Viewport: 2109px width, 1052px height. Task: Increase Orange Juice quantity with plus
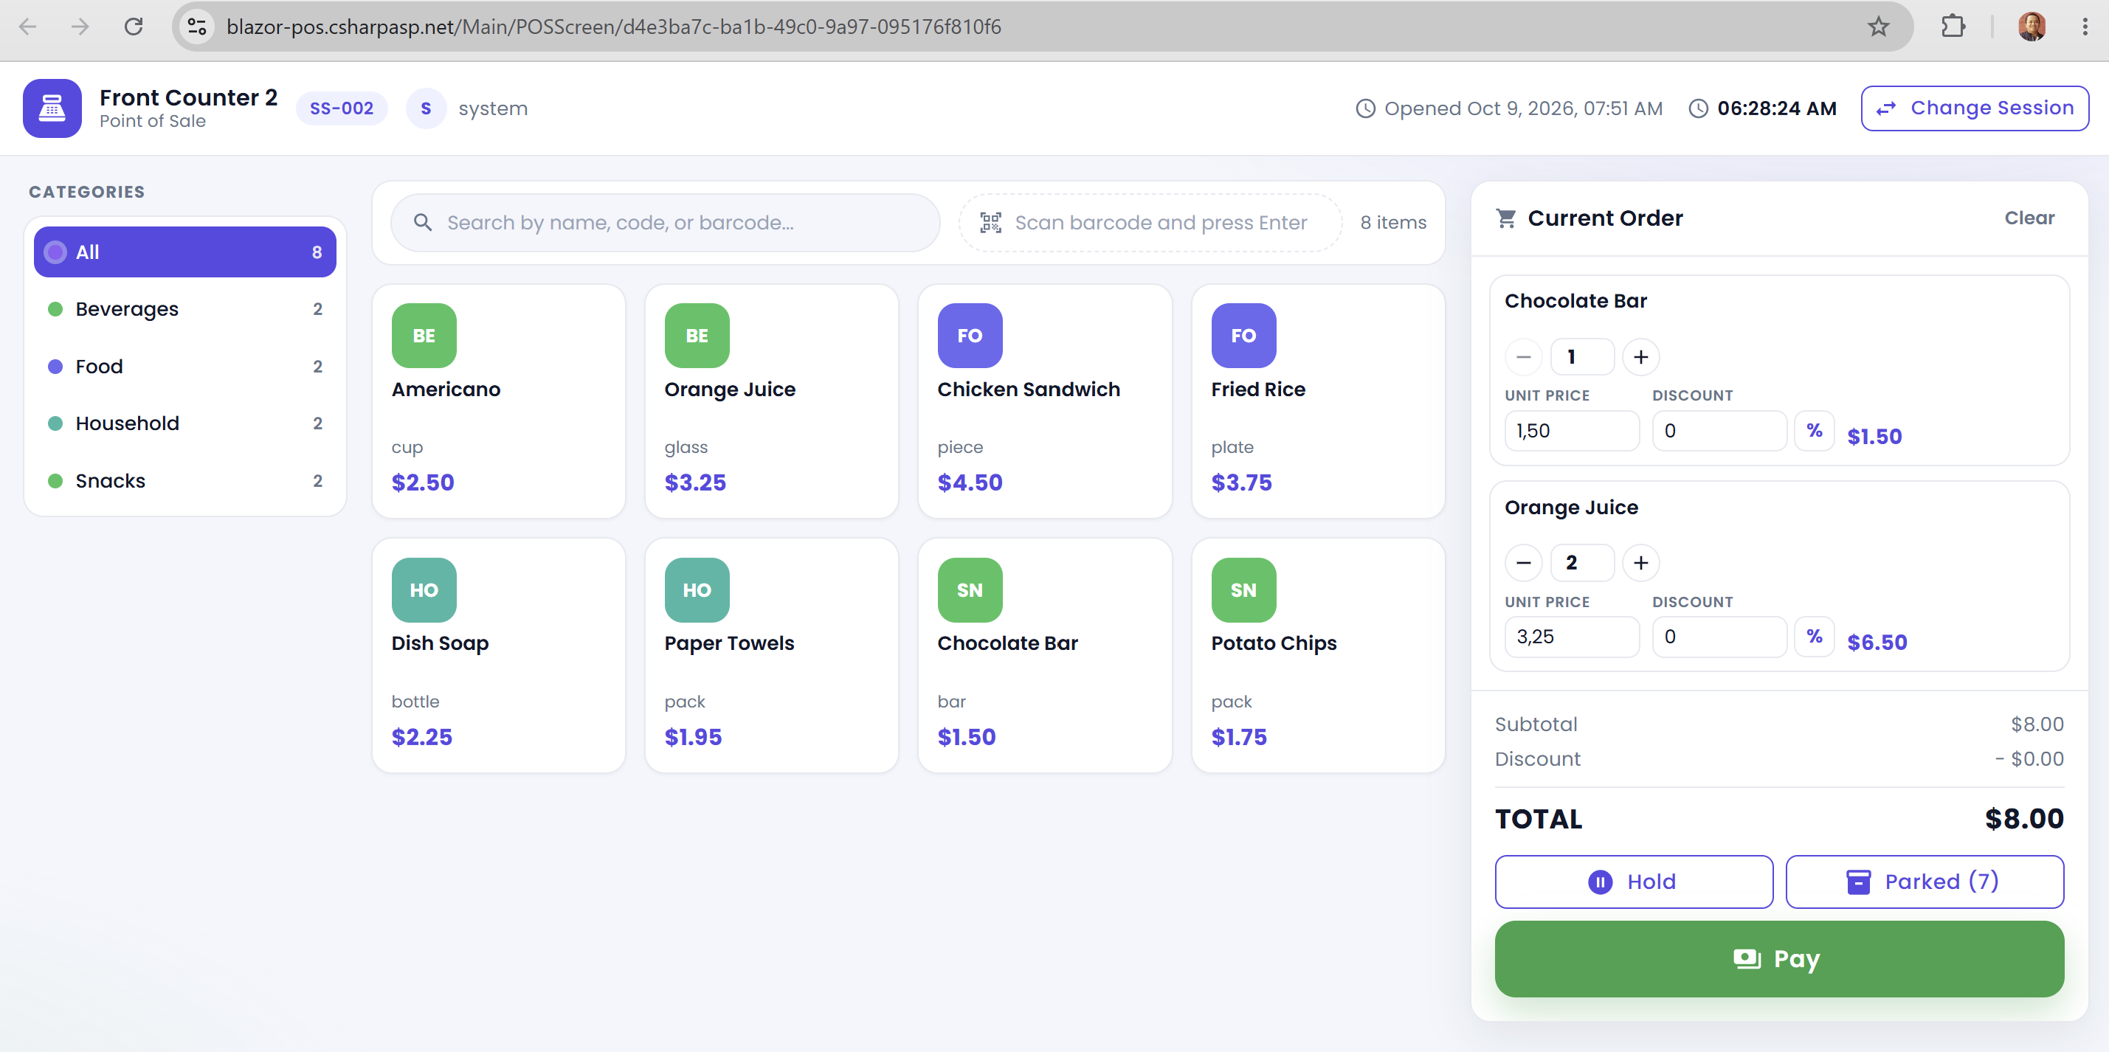tap(1640, 562)
